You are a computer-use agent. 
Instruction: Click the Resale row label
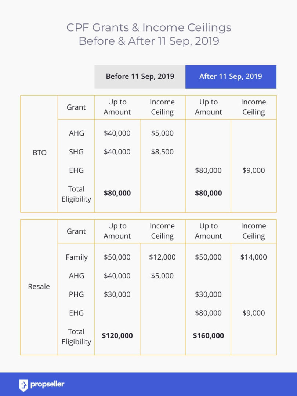(x=39, y=287)
